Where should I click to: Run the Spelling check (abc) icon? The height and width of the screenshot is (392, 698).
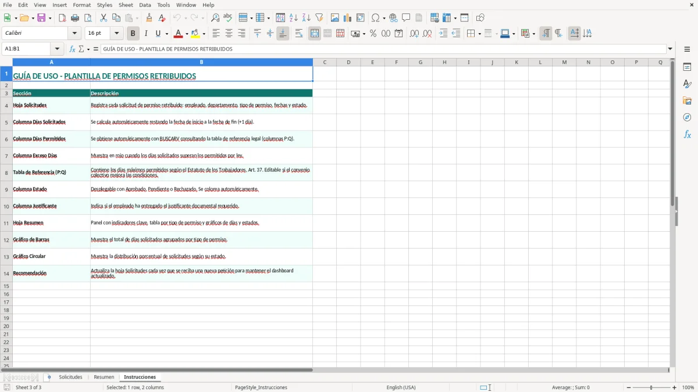click(x=228, y=18)
